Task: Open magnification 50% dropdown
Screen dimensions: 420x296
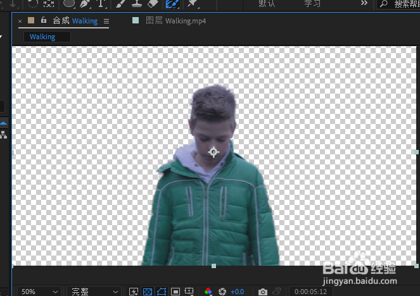Action: click(x=39, y=292)
